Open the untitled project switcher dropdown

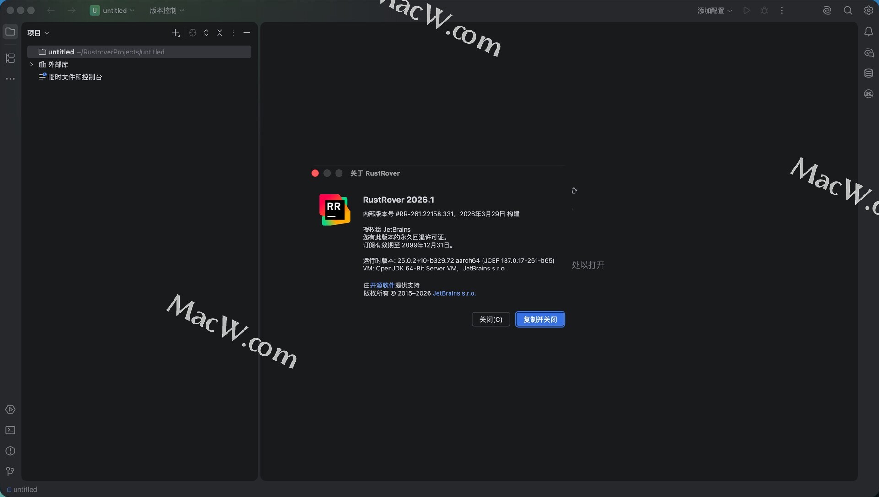click(x=113, y=11)
